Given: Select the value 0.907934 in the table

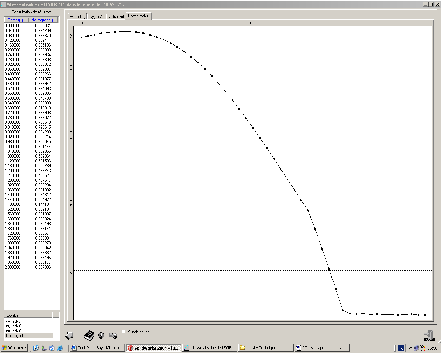Looking at the screenshot, I should click(x=43, y=55).
